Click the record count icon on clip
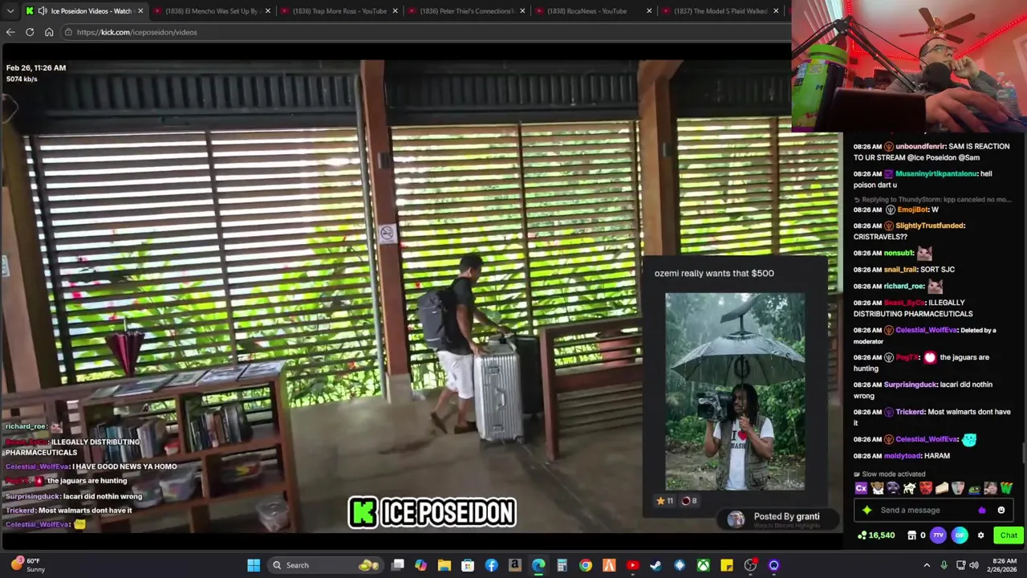Image resolution: width=1027 pixels, height=578 pixels. click(x=689, y=501)
